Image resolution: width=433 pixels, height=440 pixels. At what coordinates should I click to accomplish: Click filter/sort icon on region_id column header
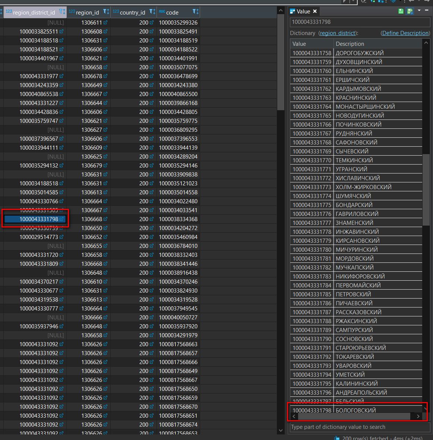[x=106, y=12]
